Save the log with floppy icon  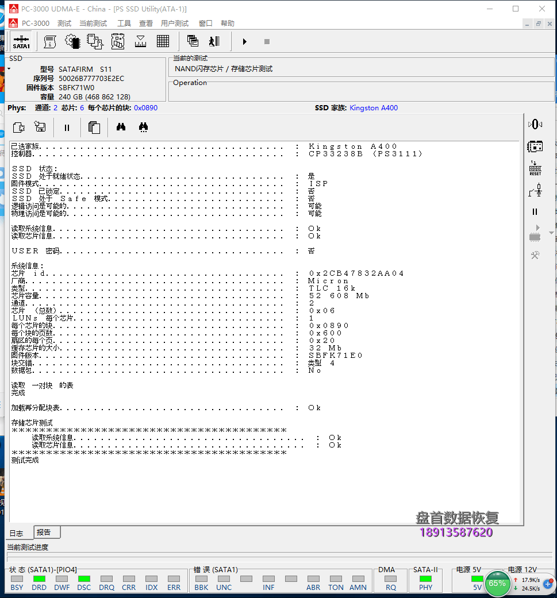[x=40, y=126]
